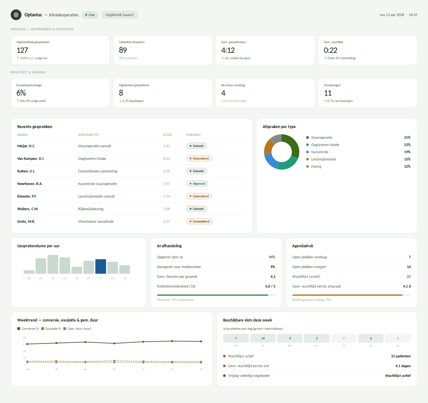Image resolution: width=428 pixels, height=403 pixels.
Task: Click the Optavlus logo icon
Action: click(16, 15)
